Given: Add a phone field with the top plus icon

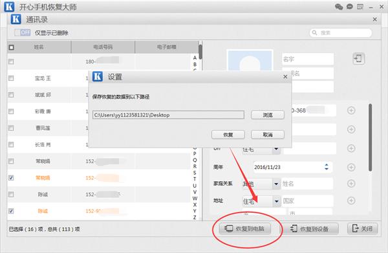Looking at the screenshot, I should (x=351, y=111).
